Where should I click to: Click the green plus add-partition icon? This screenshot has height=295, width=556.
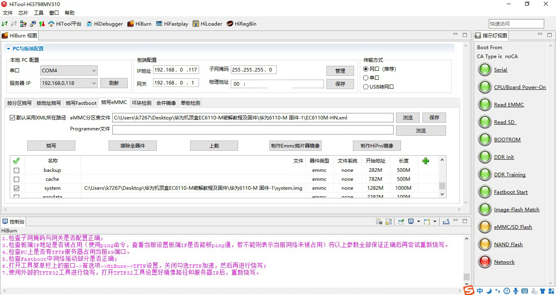[426, 161]
